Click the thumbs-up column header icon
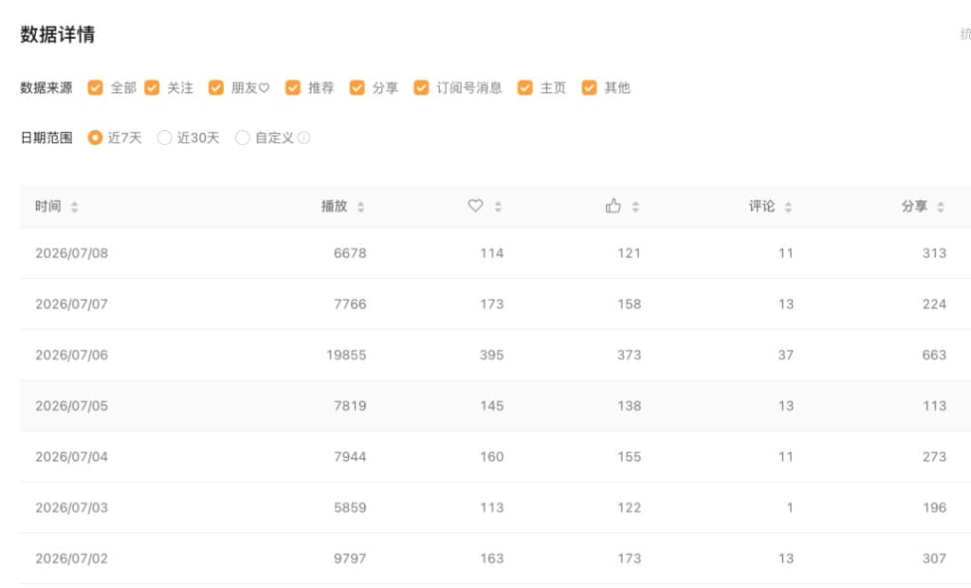971x588 pixels. click(614, 205)
